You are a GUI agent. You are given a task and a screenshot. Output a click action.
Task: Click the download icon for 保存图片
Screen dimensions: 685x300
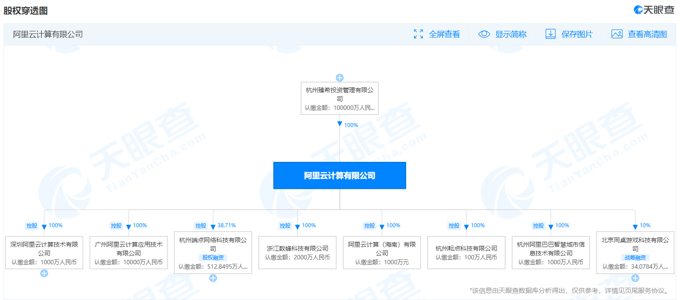tap(550, 34)
